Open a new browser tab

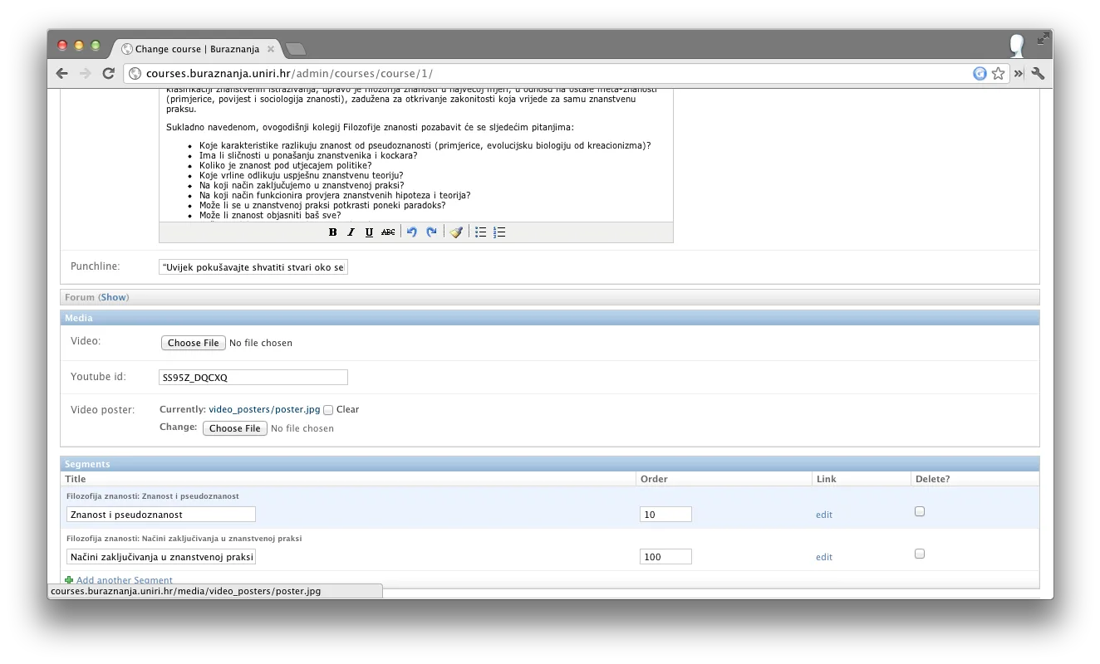295,49
